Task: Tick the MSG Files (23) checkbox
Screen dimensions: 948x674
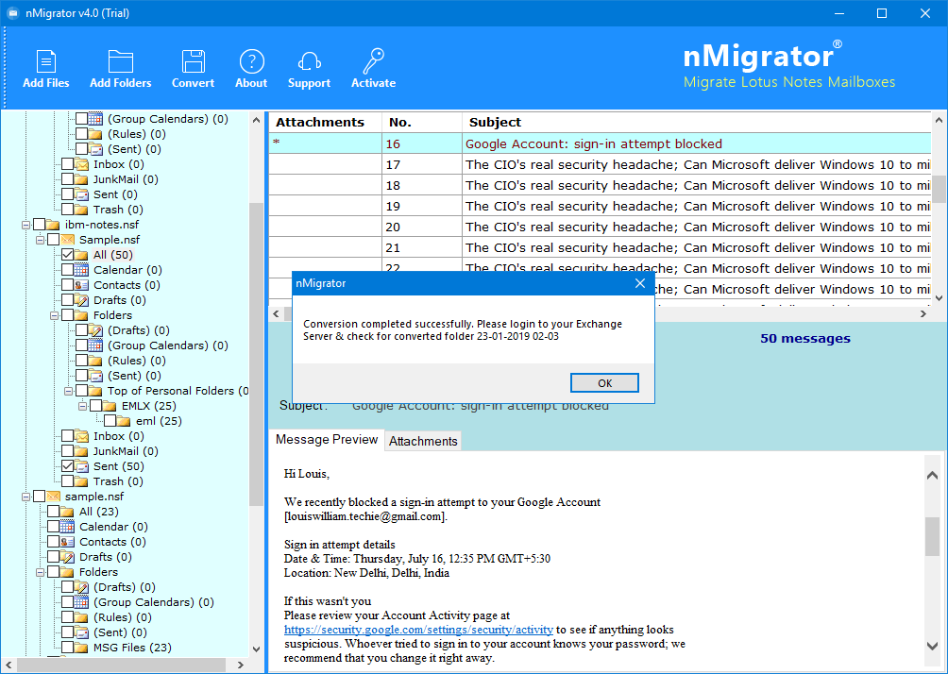Action: tap(68, 648)
